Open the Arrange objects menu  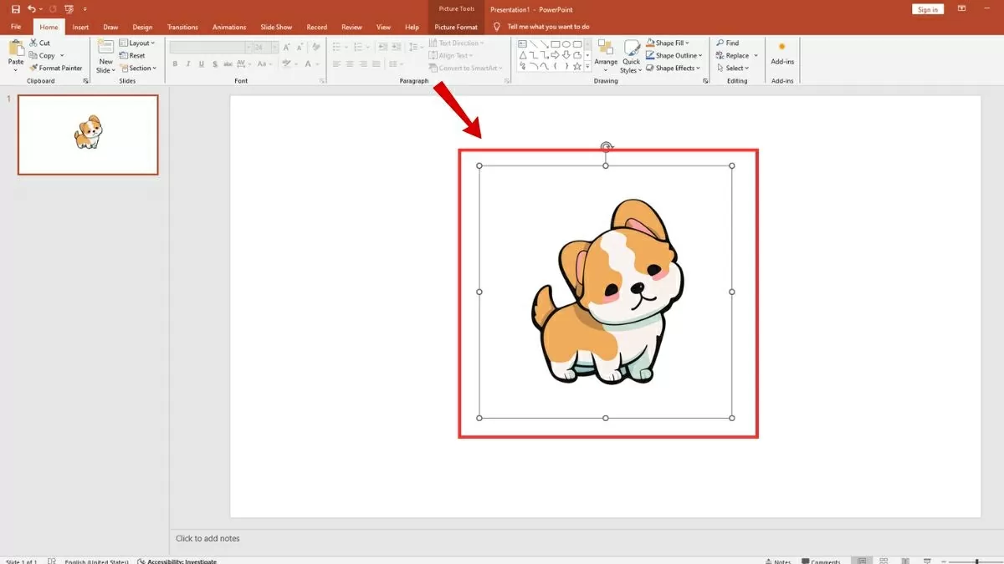tap(606, 54)
